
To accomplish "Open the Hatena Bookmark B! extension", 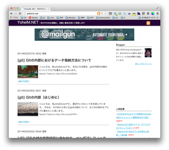I will tap(116, 14).
